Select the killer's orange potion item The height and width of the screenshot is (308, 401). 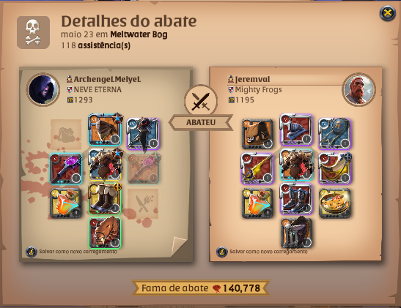point(66,203)
